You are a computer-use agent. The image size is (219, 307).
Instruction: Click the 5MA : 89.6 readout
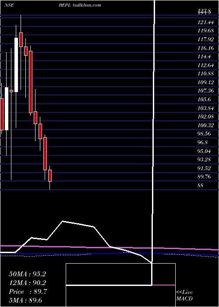[x=25, y=300]
